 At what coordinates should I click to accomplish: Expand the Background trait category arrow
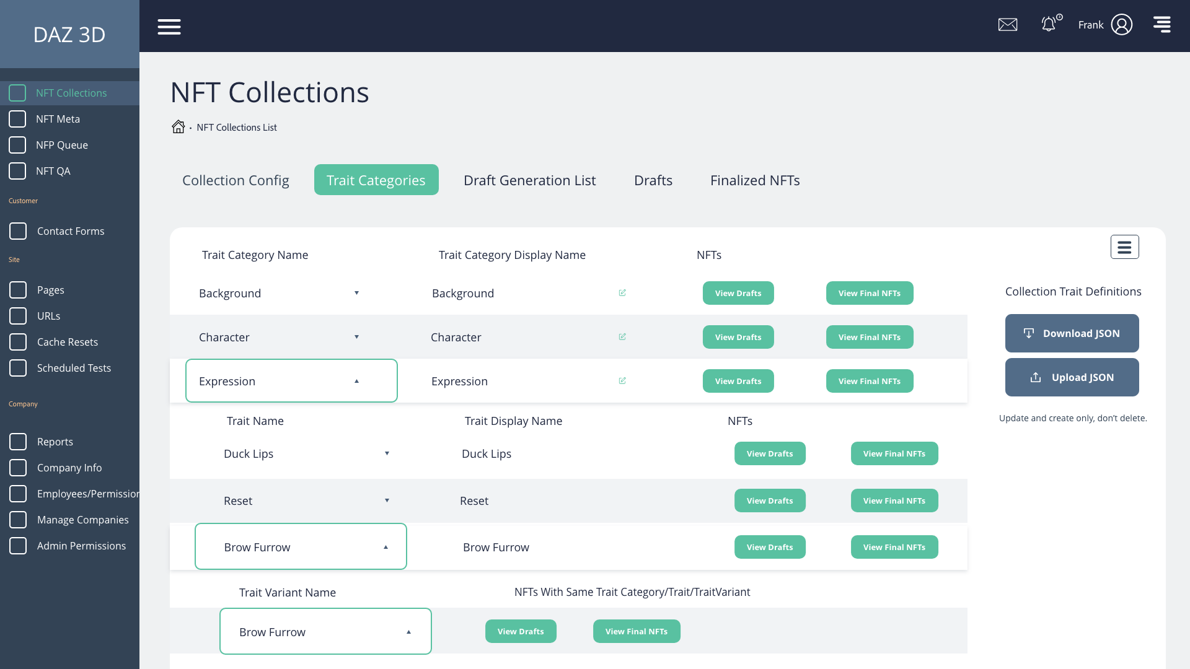(x=356, y=293)
